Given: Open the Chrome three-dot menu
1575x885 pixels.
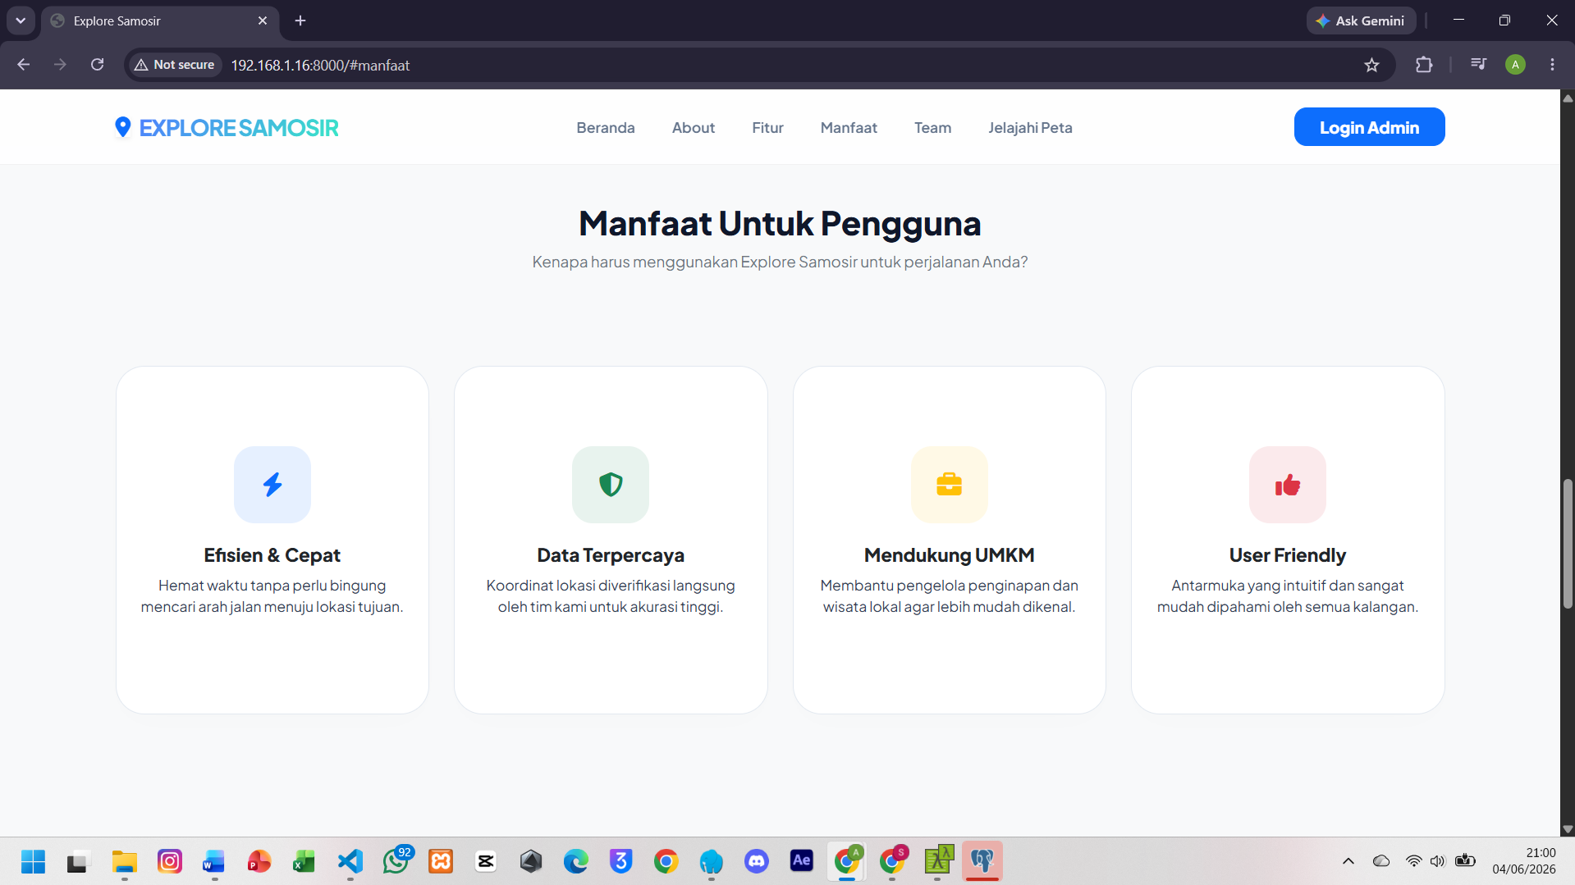Looking at the screenshot, I should [1552, 65].
